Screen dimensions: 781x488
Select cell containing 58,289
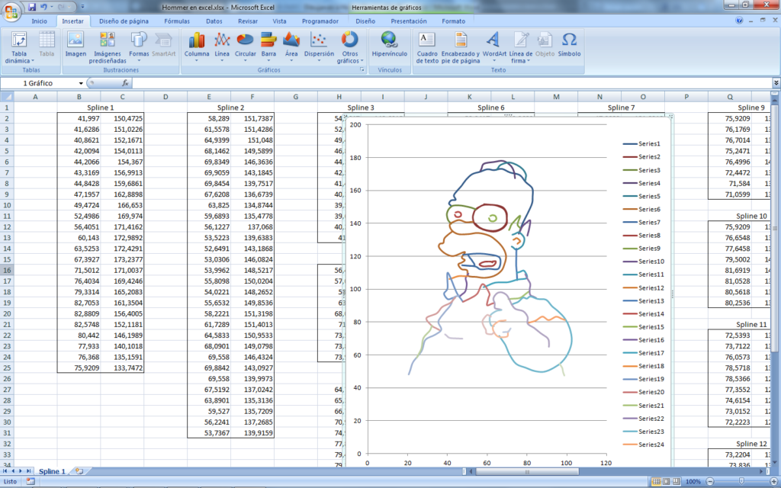[209, 118]
